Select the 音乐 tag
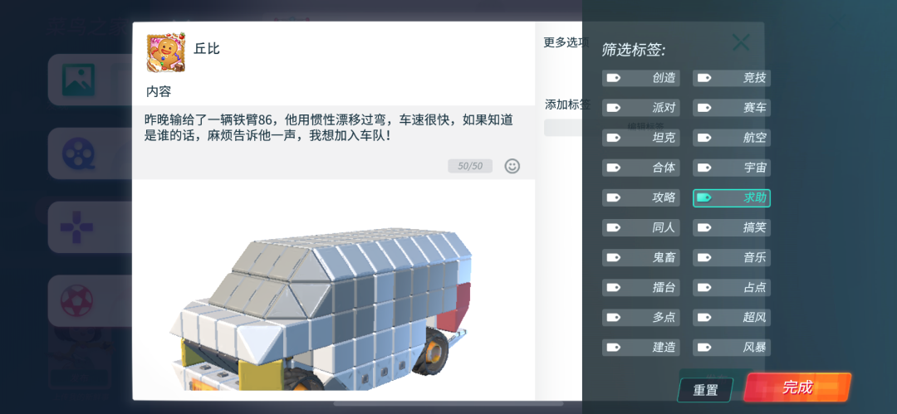Image resolution: width=897 pixels, height=414 pixels. click(731, 257)
